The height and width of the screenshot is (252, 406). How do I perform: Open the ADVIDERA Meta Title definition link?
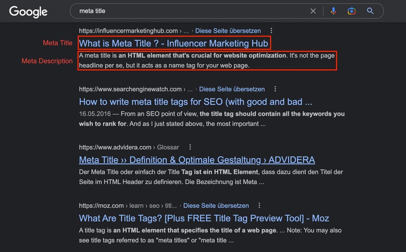point(197,160)
